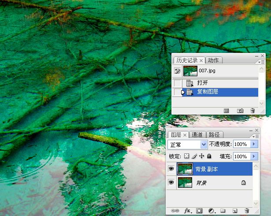Hide the 背景 副本 layer
The width and height of the screenshot is (271, 216).
[x=171, y=168]
